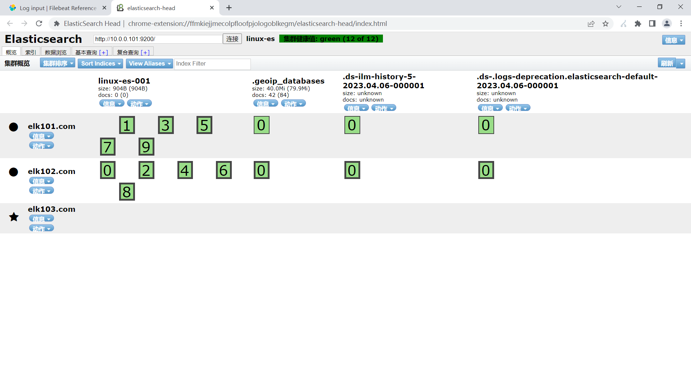Switch to the 概览 overview tab
The image size is (691, 371).
11,52
